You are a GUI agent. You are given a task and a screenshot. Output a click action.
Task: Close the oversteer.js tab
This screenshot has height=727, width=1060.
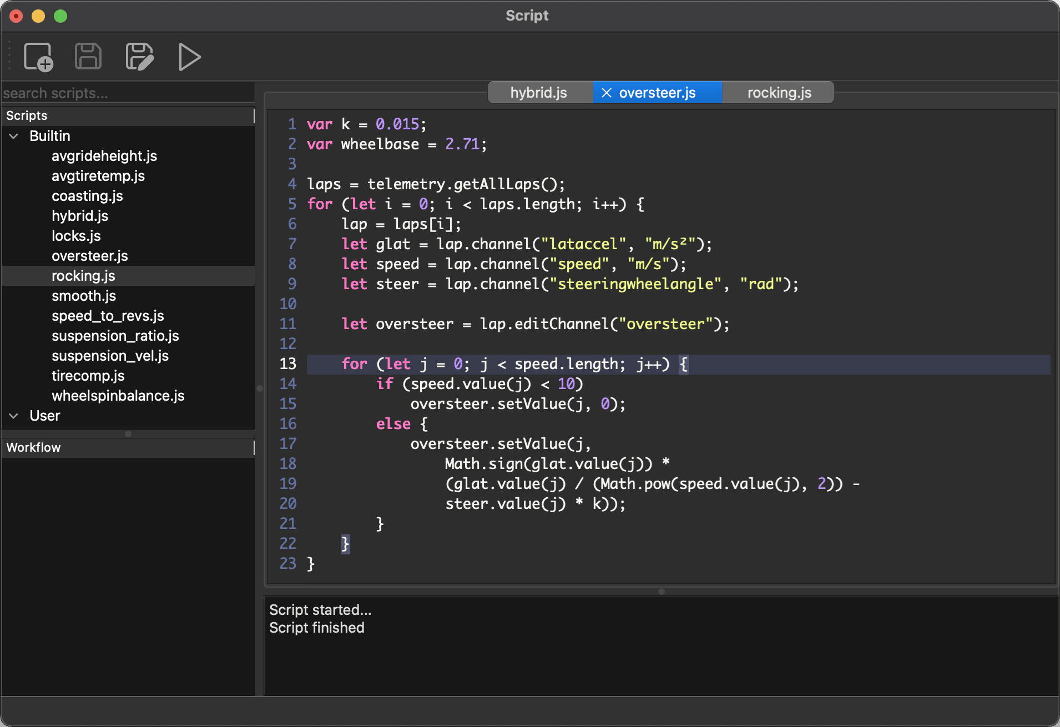click(607, 92)
